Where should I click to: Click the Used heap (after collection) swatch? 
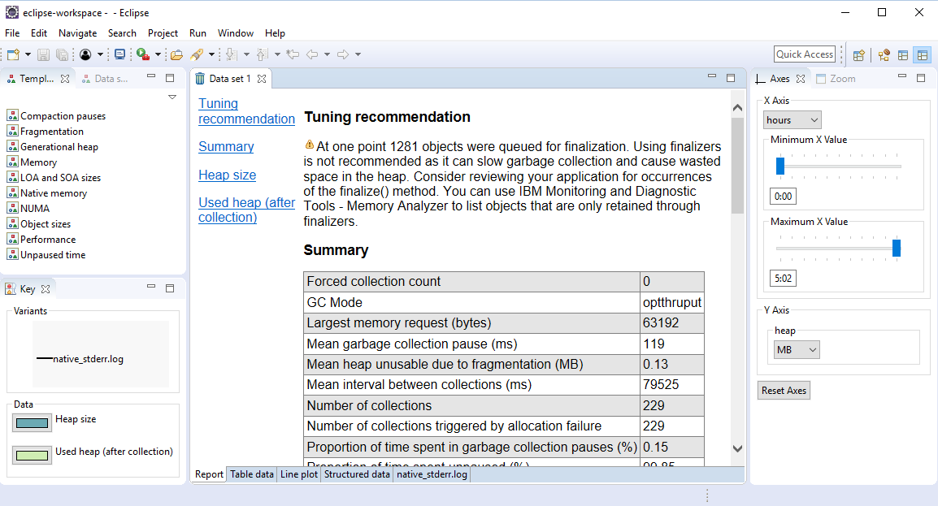point(33,455)
